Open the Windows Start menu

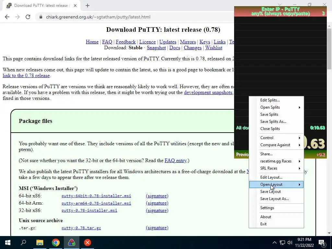point(8,243)
